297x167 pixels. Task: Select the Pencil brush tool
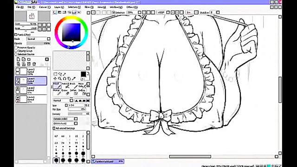click(57, 85)
